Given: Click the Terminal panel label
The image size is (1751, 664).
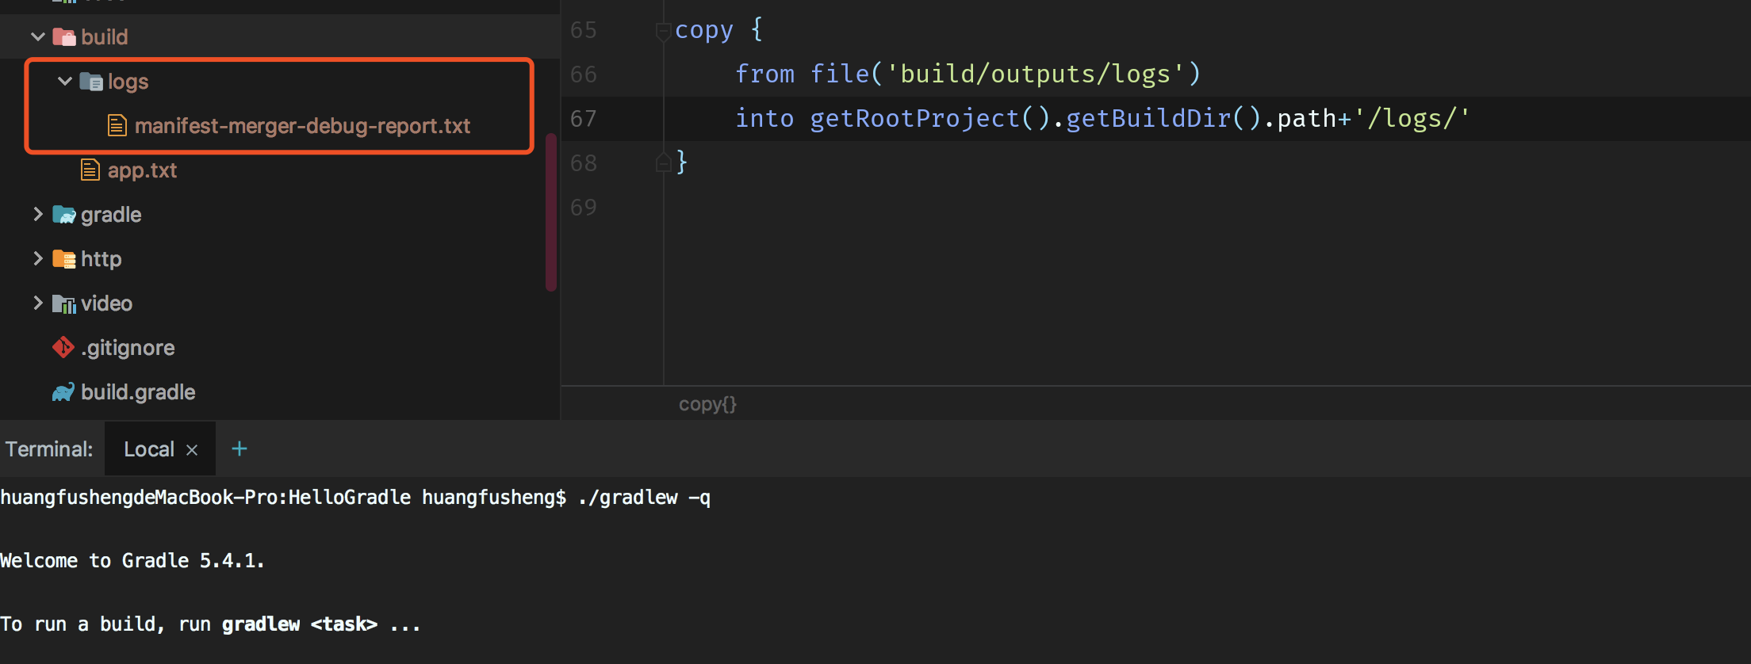Looking at the screenshot, I should (x=49, y=449).
